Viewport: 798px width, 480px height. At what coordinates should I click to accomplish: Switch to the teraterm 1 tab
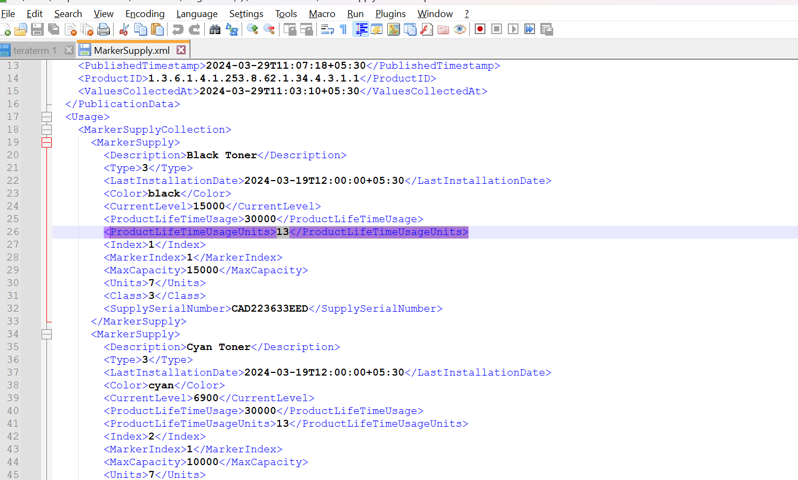(35, 51)
